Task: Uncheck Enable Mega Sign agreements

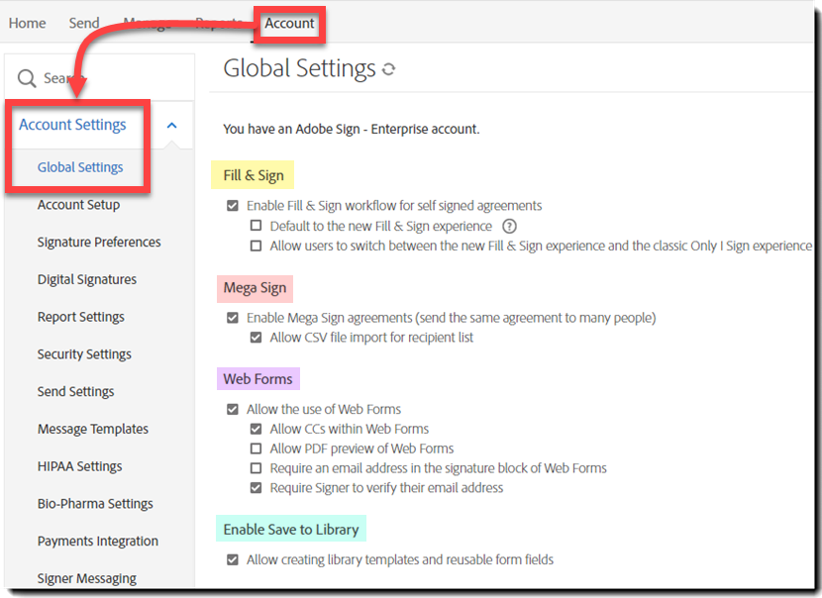Action: [x=233, y=318]
